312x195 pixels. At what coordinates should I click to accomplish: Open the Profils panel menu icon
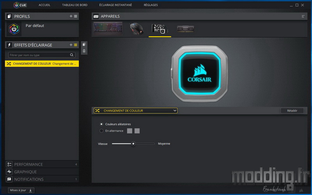click(x=76, y=16)
